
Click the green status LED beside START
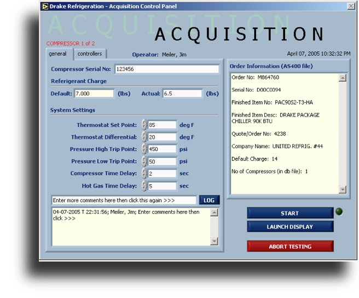[339, 212]
